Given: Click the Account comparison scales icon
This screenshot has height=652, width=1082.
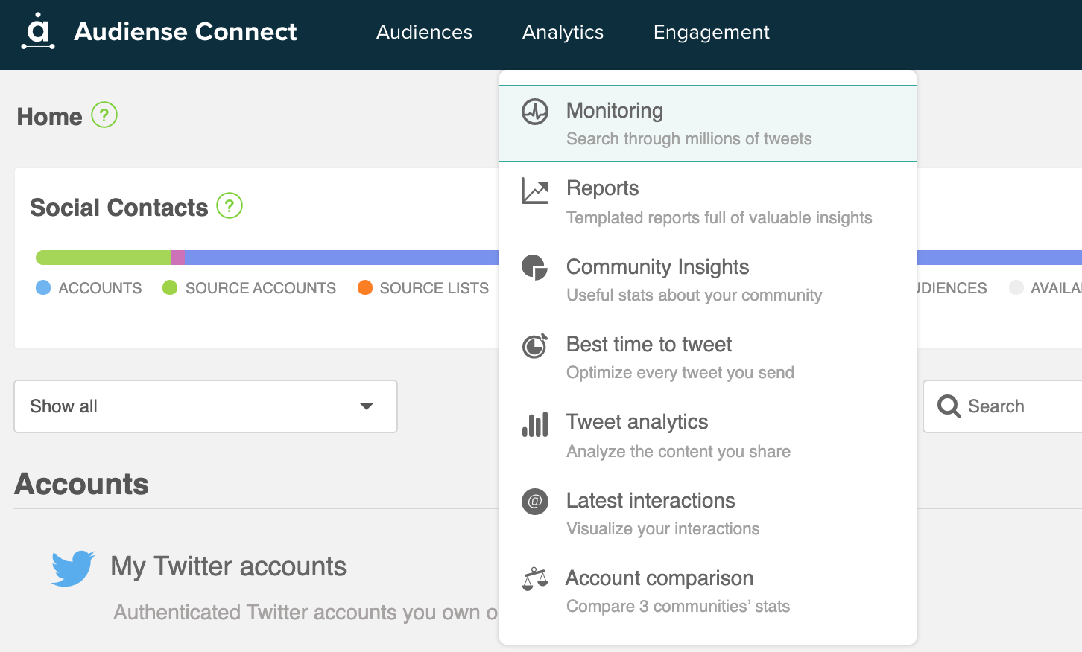Looking at the screenshot, I should coord(535,579).
